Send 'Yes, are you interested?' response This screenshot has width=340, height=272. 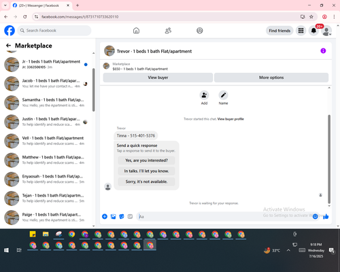[146, 160]
